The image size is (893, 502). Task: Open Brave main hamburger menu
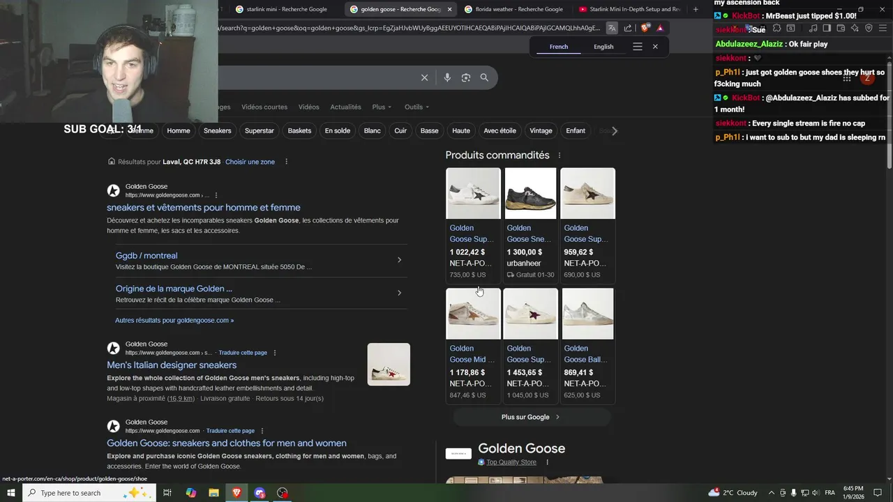coord(883,28)
